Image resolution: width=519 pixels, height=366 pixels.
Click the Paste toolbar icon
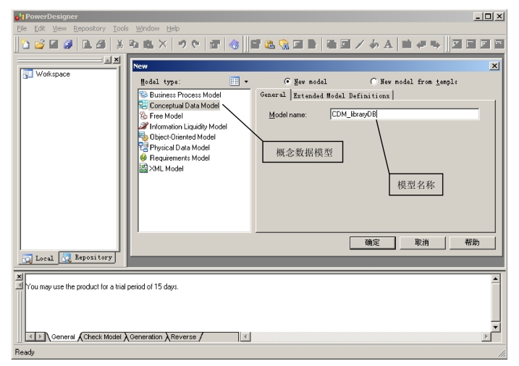(148, 44)
